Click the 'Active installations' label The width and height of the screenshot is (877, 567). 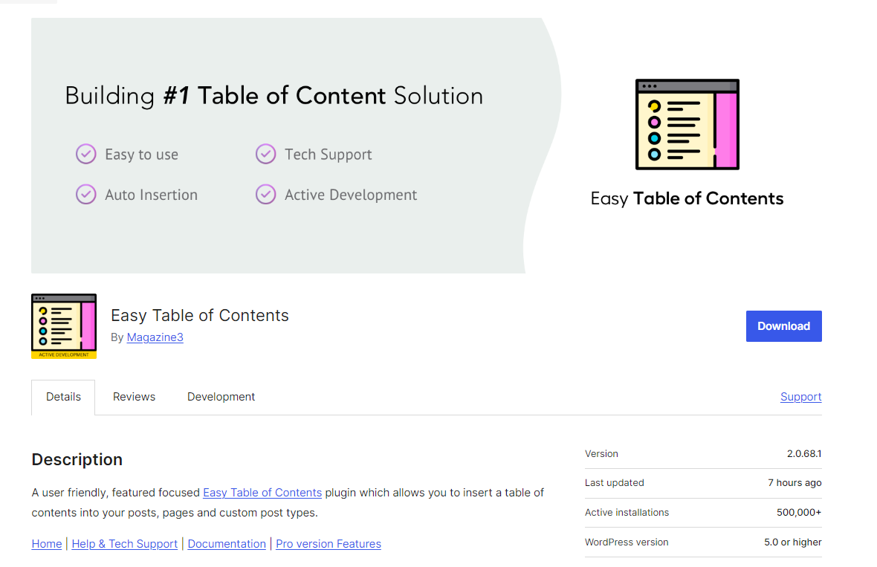click(627, 512)
